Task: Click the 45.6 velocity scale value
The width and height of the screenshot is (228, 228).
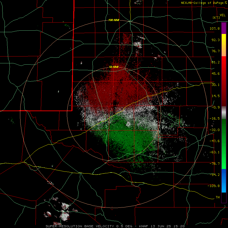Action: coord(216,73)
